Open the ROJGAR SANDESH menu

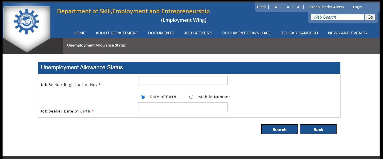coord(299,33)
